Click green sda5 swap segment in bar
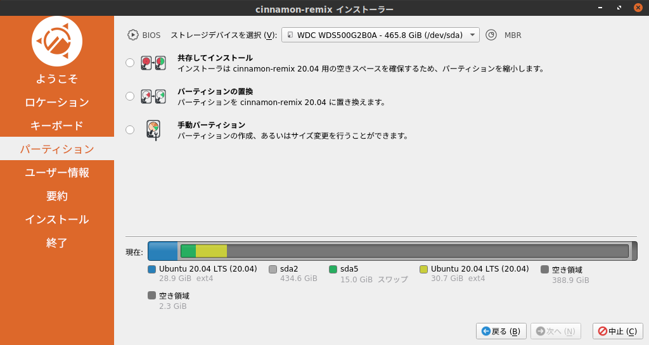Viewport: 649px width, 345px height. [188, 251]
